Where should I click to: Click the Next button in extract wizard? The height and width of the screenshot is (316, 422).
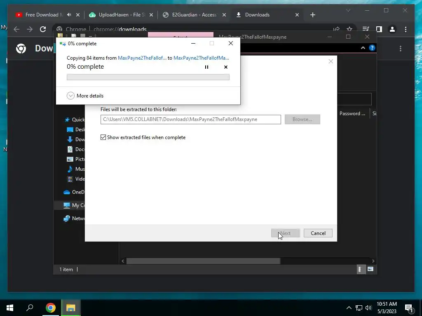[285, 233]
